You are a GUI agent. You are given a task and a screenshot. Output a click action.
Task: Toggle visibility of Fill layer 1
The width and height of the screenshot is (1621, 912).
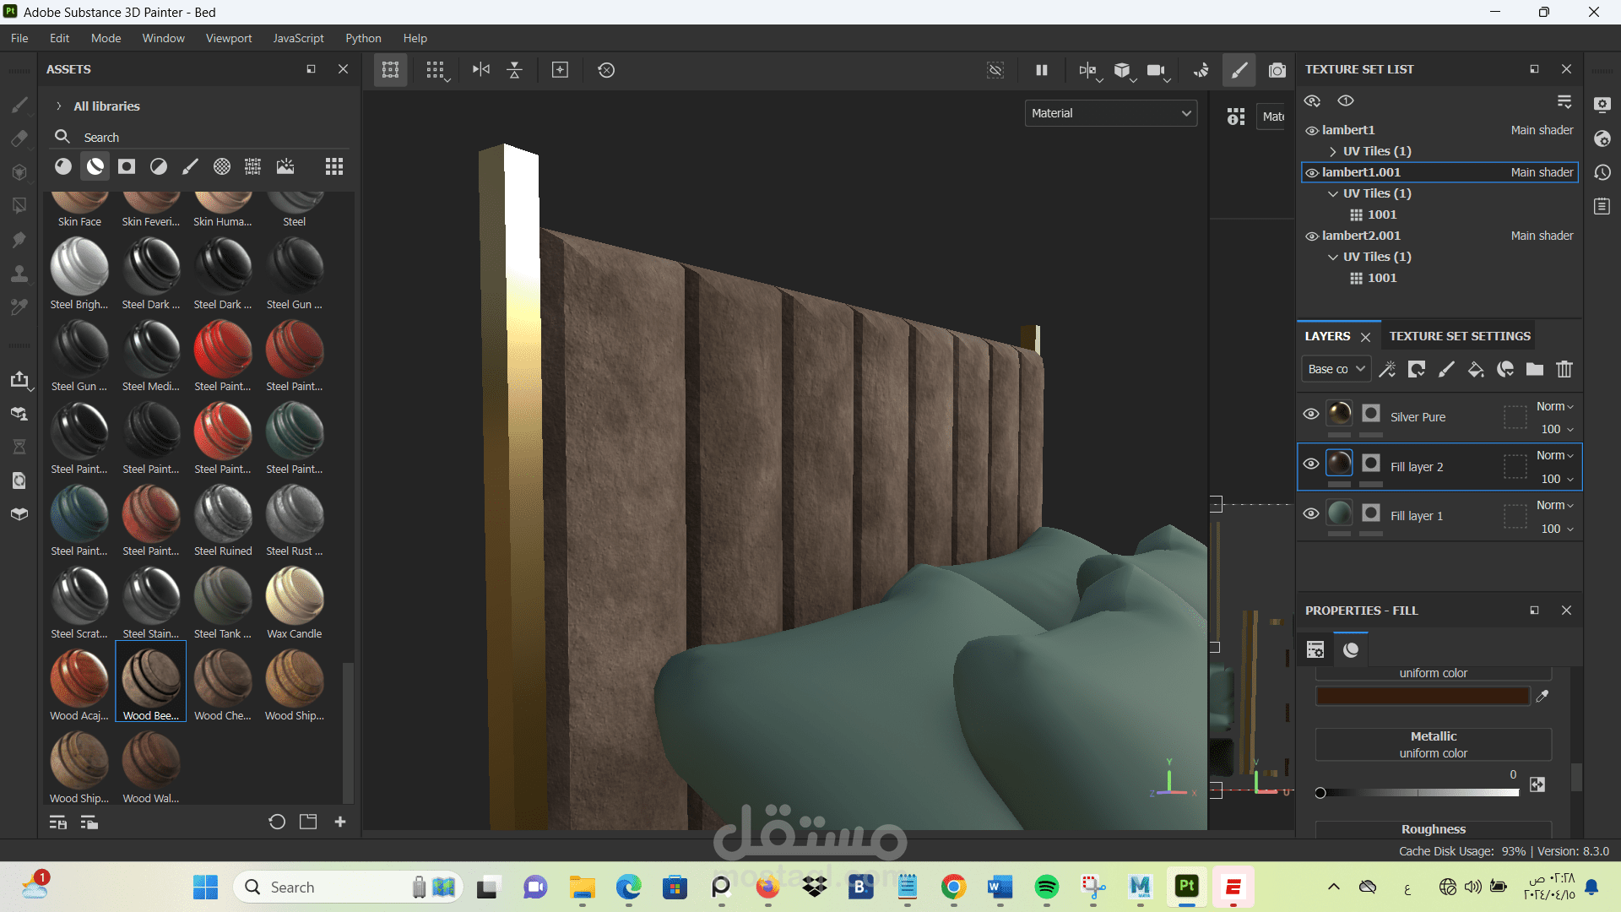pos(1310,513)
